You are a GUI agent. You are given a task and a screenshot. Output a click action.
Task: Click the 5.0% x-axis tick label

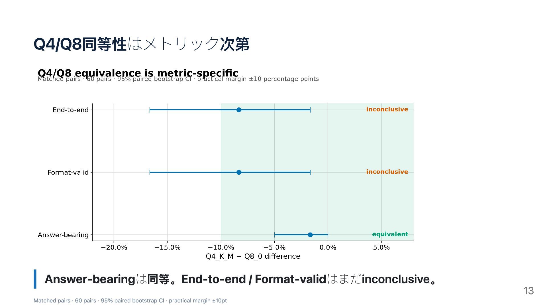(x=381, y=248)
